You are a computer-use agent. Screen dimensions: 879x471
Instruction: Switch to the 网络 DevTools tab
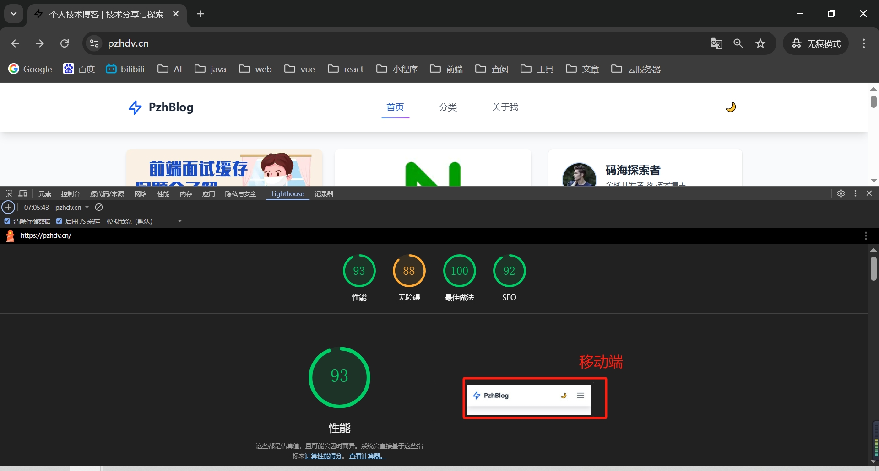coord(141,194)
